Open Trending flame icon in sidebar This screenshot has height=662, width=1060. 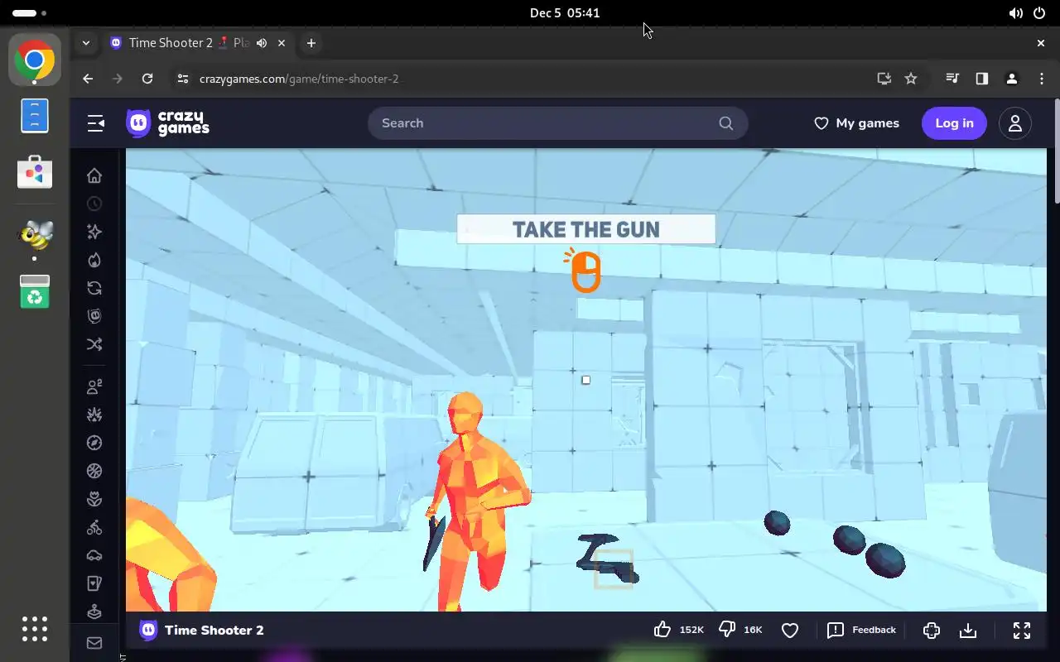pos(94,260)
